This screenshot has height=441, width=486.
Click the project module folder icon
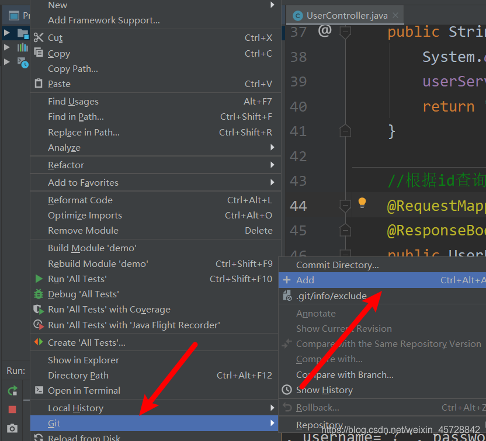tap(23, 33)
